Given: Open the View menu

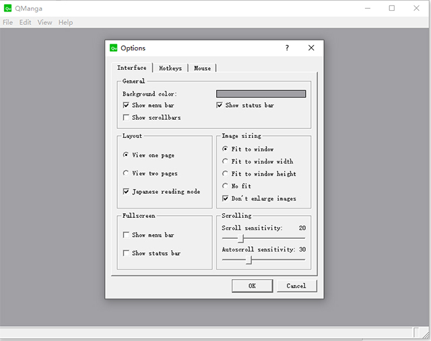Looking at the screenshot, I should [x=45, y=22].
